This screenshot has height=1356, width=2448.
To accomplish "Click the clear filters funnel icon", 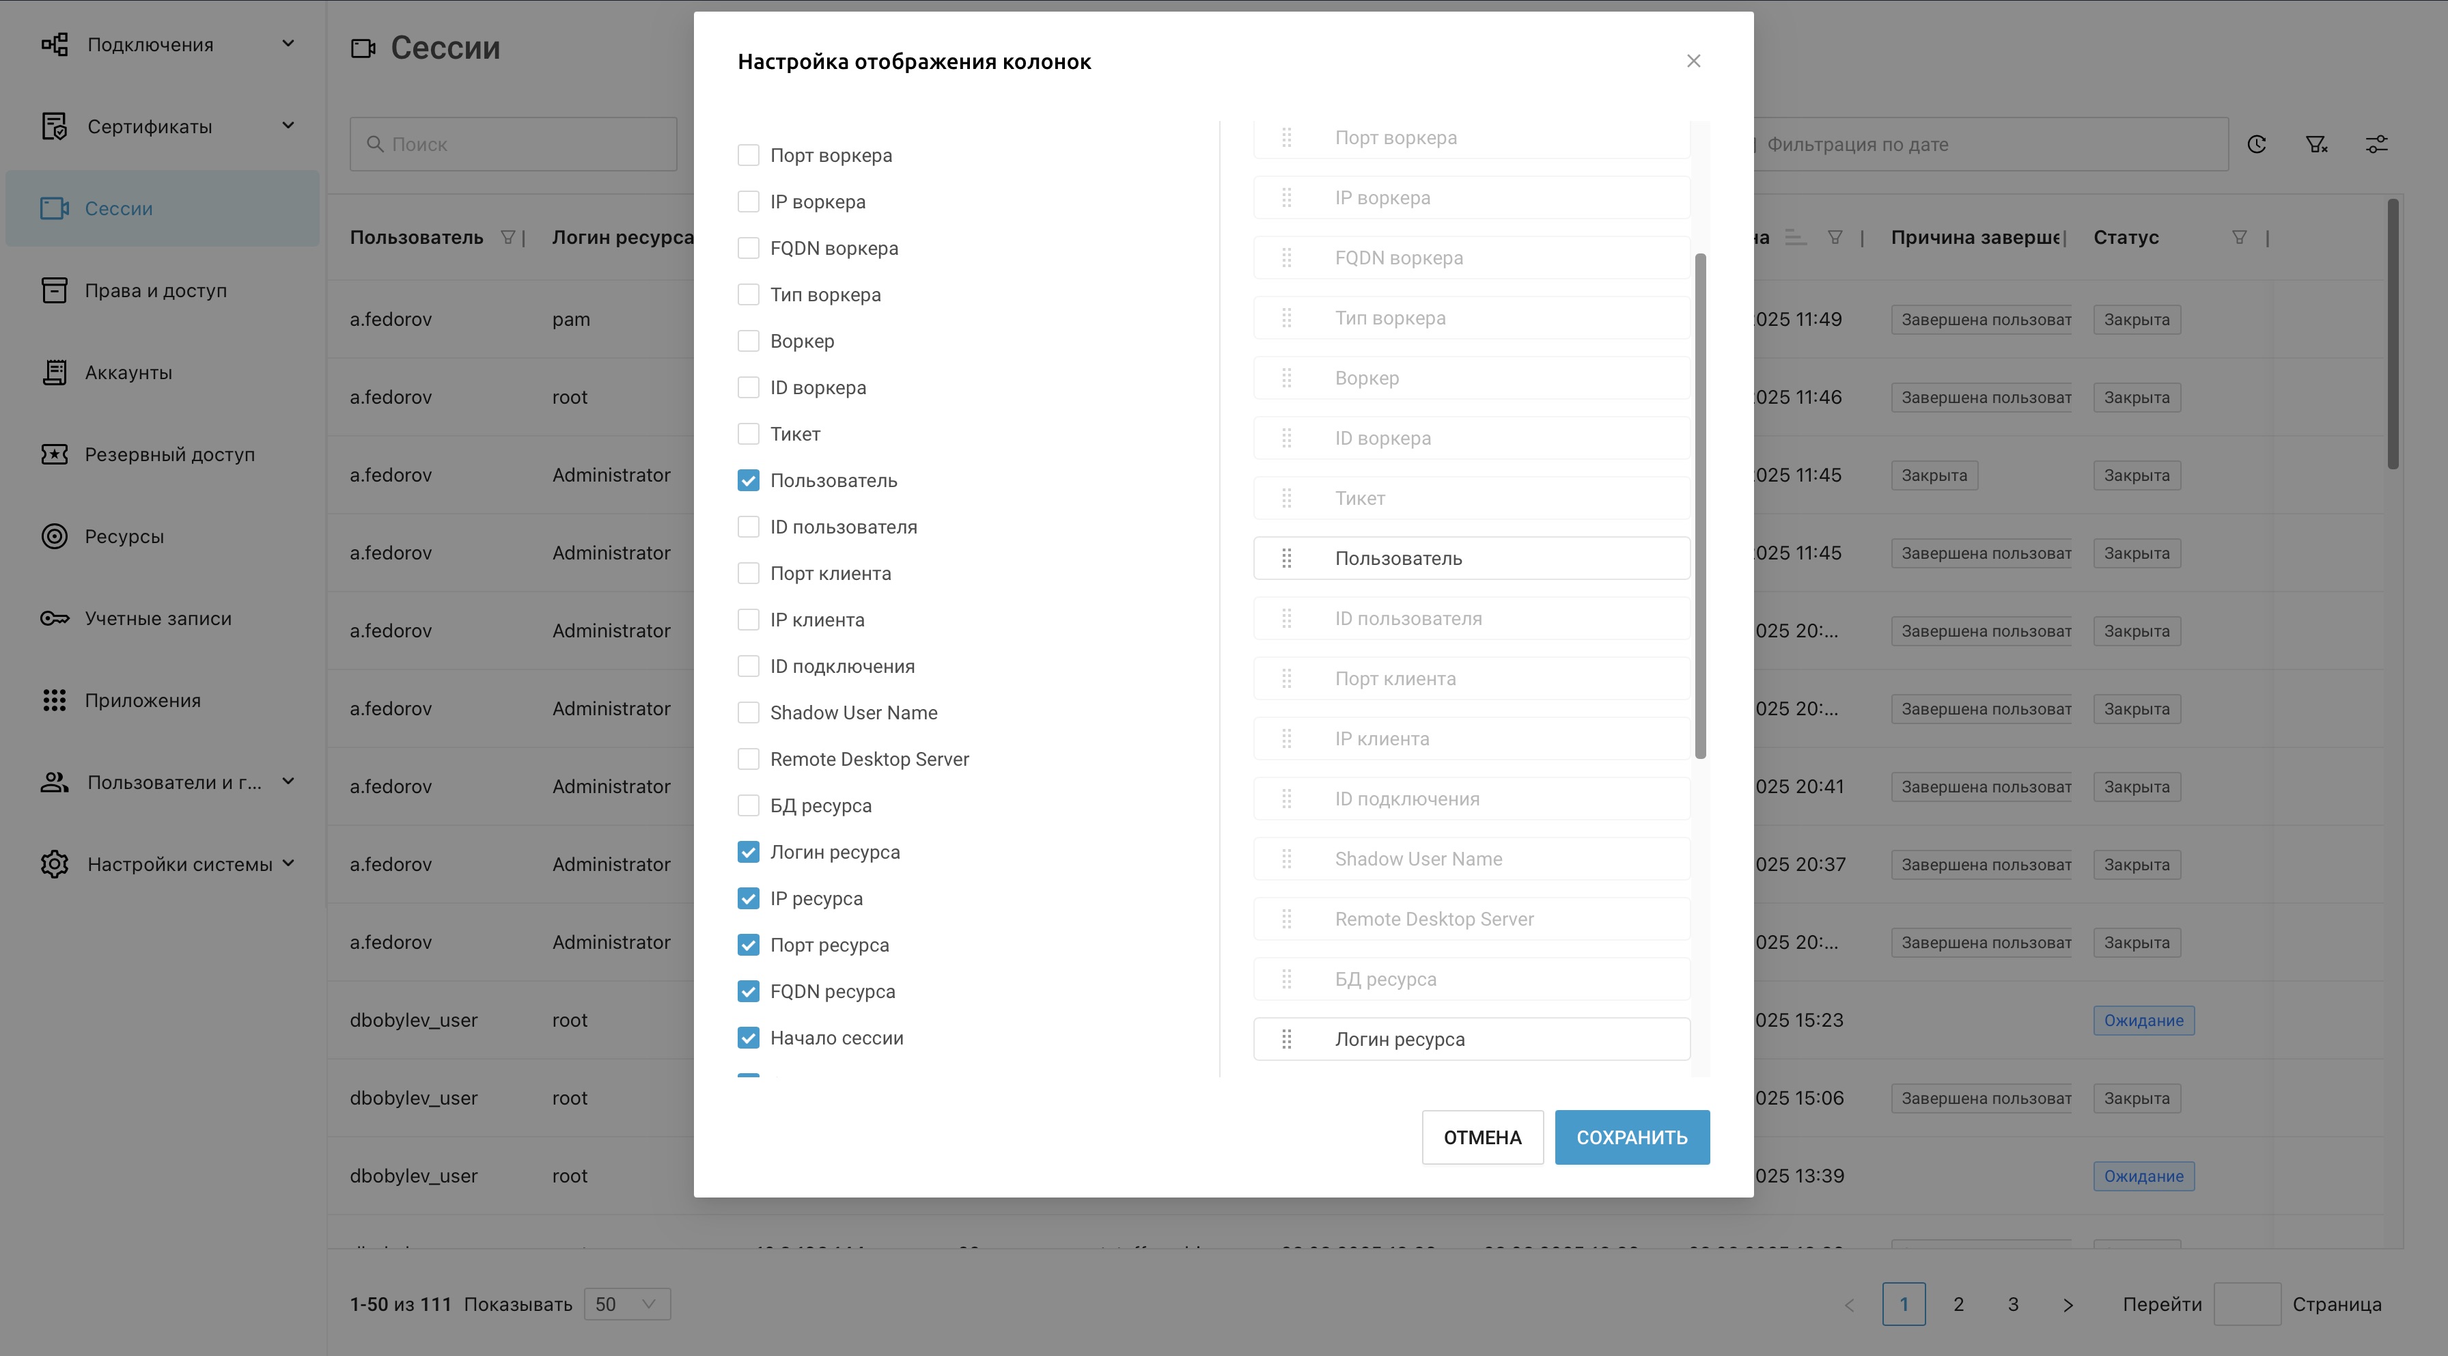I will (x=2316, y=144).
